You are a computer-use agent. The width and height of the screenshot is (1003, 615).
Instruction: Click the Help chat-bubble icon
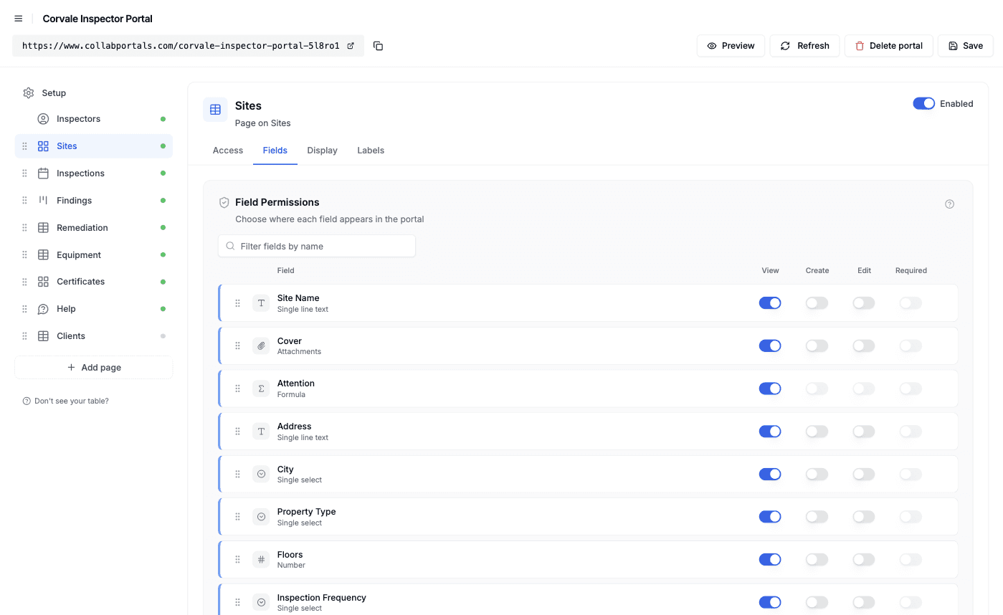(x=44, y=309)
